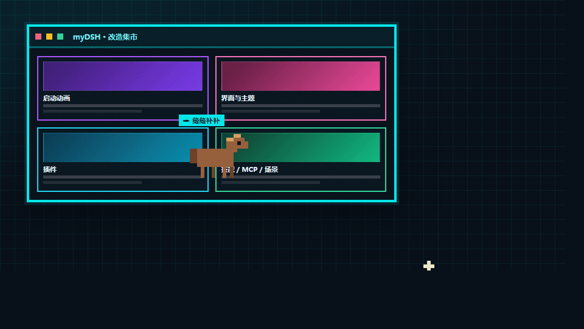Click the pixel horse mascot
This screenshot has width=584, height=329.
coord(219,156)
